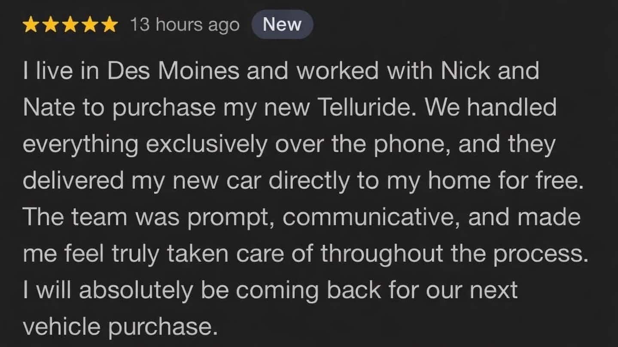This screenshot has height=347, width=618.
Task: Click the first yellow rating star
Action: coord(32,25)
